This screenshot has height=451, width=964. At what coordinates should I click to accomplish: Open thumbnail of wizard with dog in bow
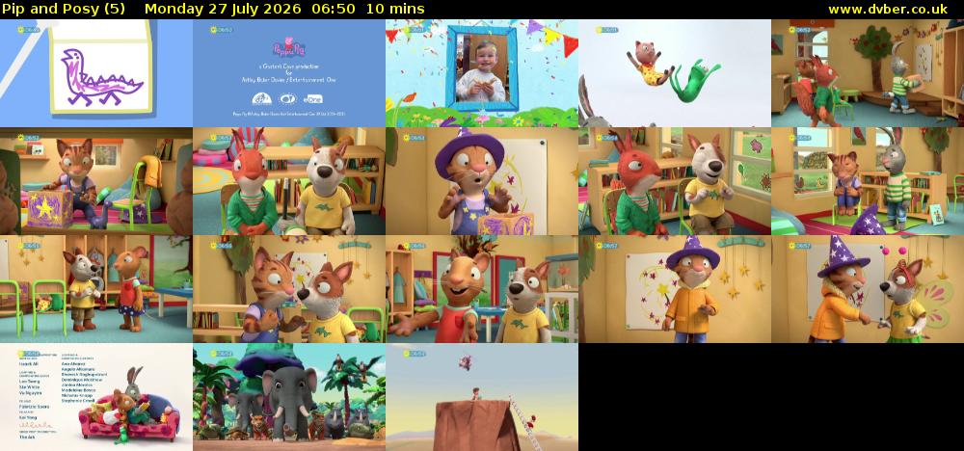pos(868,289)
